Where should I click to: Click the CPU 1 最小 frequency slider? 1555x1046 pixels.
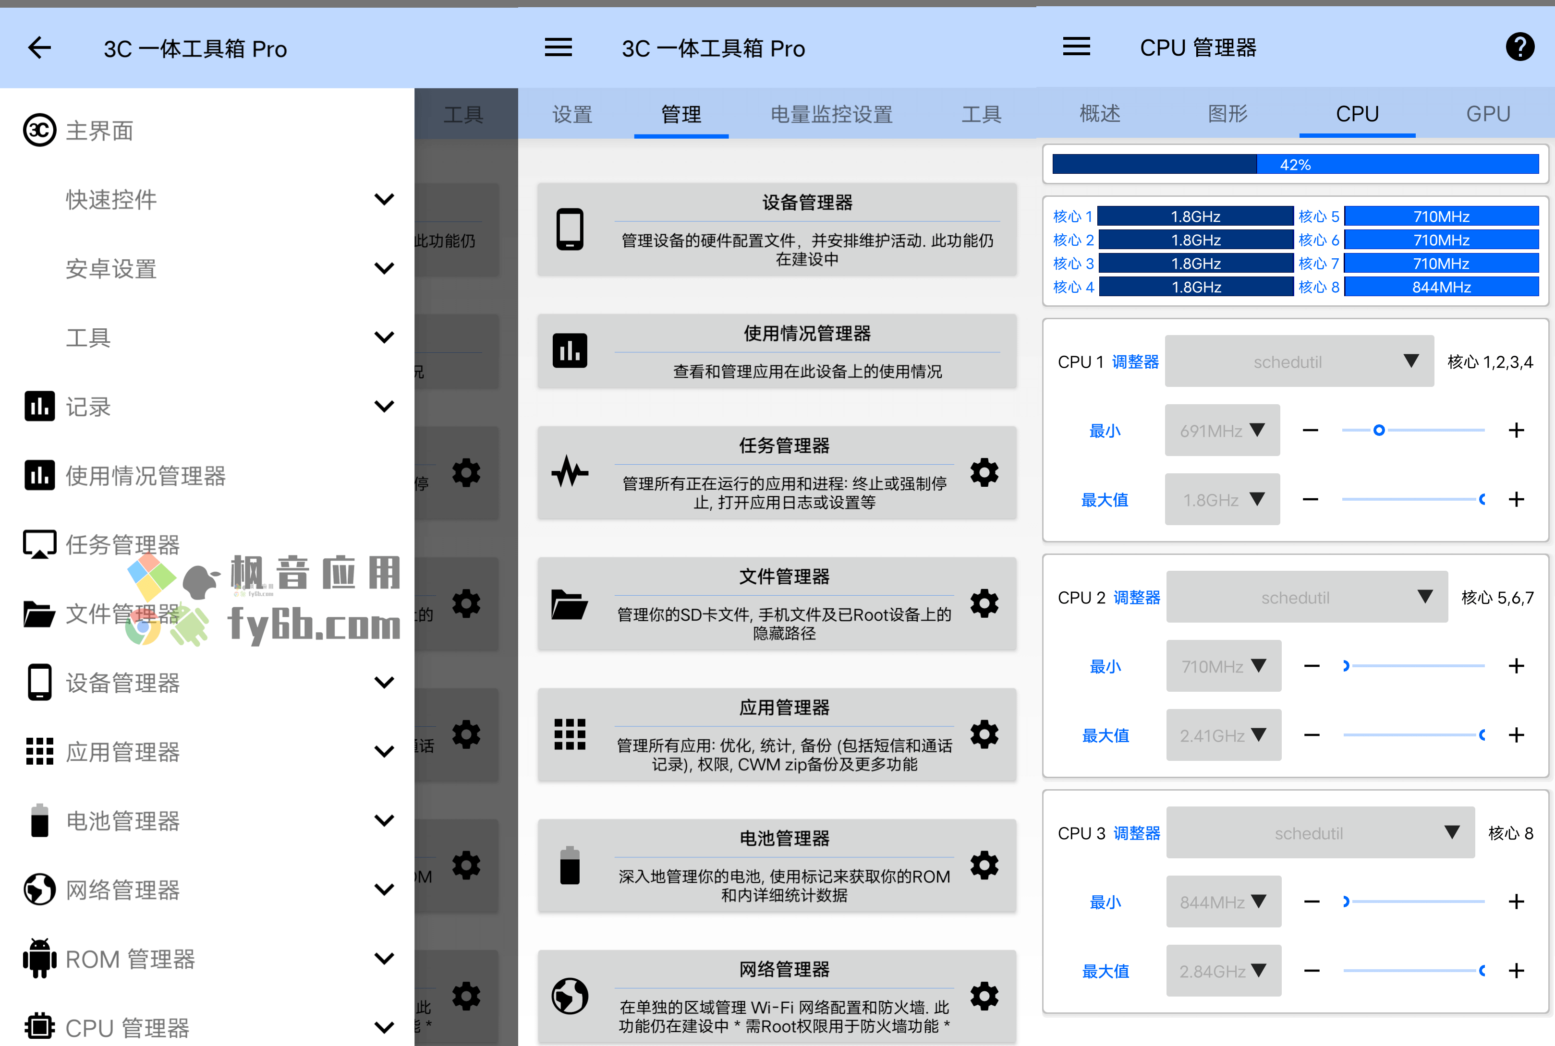[x=1413, y=430]
